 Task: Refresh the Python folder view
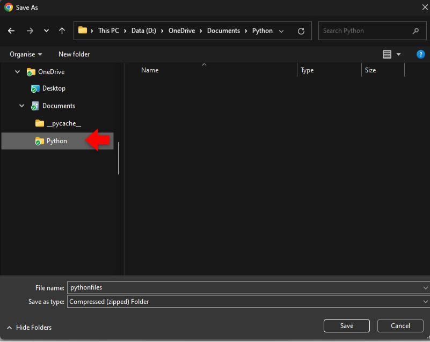(301, 31)
